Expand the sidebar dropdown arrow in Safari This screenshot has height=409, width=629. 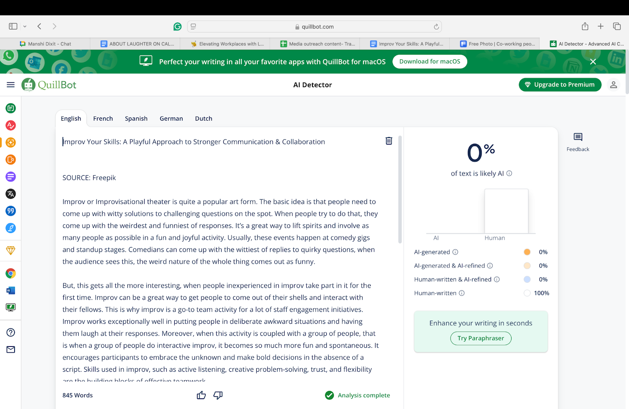(25, 26)
